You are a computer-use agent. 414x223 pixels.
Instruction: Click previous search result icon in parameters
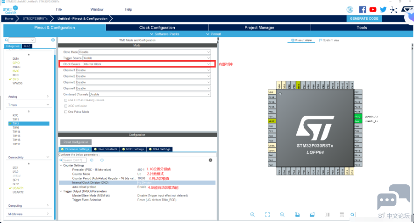92,160
